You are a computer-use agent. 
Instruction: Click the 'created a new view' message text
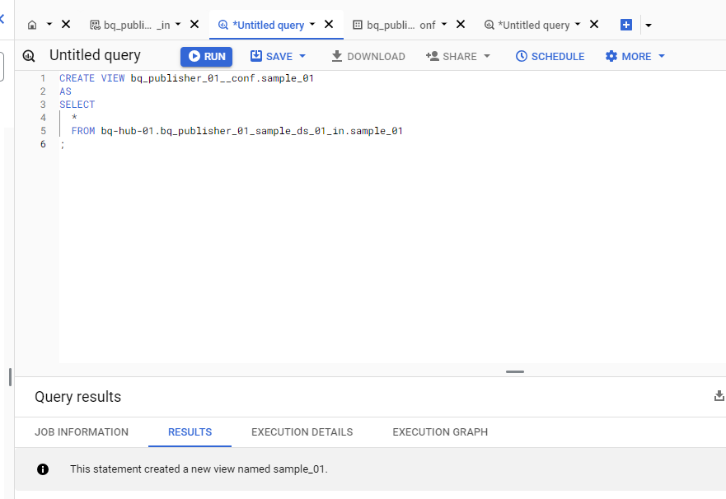pyautogui.click(x=199, y=469)
